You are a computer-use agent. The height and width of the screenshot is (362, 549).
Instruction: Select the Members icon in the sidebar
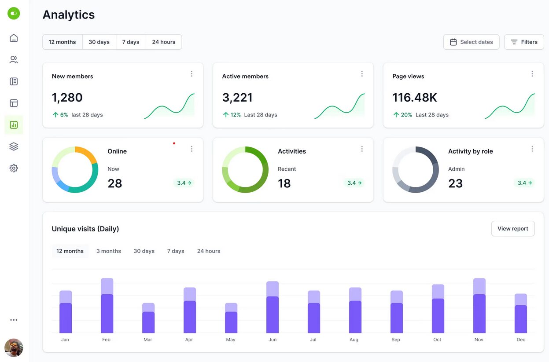pos(13,59)
